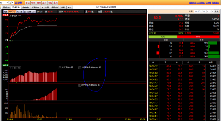Open the 筆記 tab
The width and height of the screenshot is (221, 121).
point(69,7)
